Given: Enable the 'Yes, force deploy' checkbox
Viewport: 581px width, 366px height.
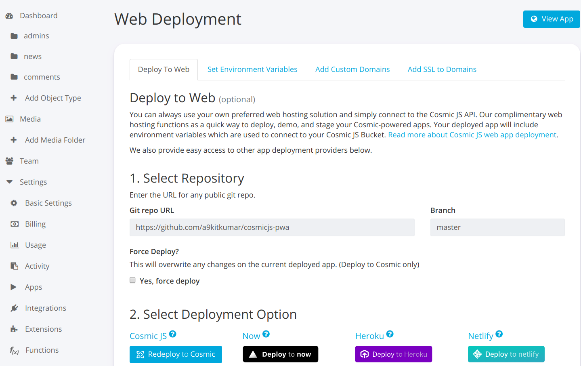Looking at the screenshot, I should (132, 280).
